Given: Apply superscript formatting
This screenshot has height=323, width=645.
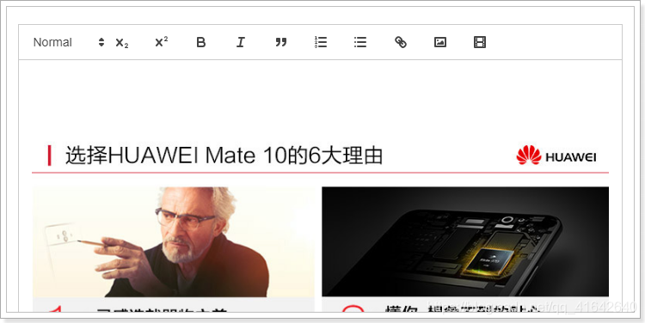Looking at the screenshot, I should click(162, 42).
